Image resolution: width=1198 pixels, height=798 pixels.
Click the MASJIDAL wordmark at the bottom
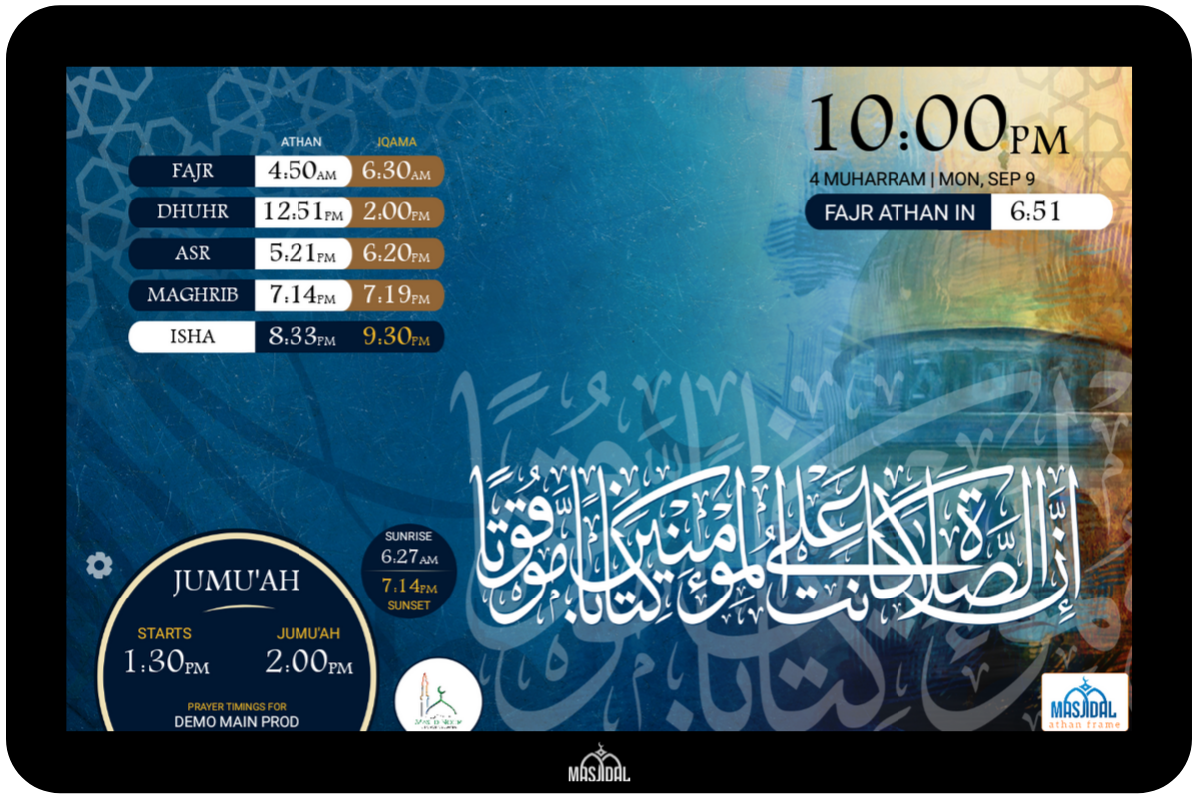coord(599,771)
